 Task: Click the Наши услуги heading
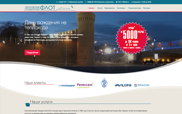pos(41,102)
